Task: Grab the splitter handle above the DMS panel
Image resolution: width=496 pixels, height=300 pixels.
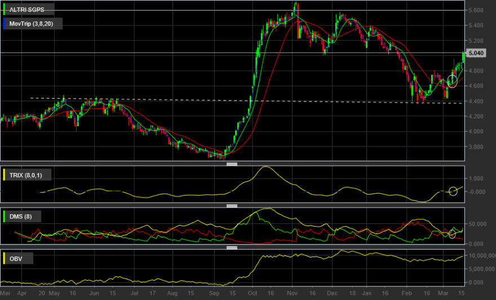Action: (x=232, y=206)
